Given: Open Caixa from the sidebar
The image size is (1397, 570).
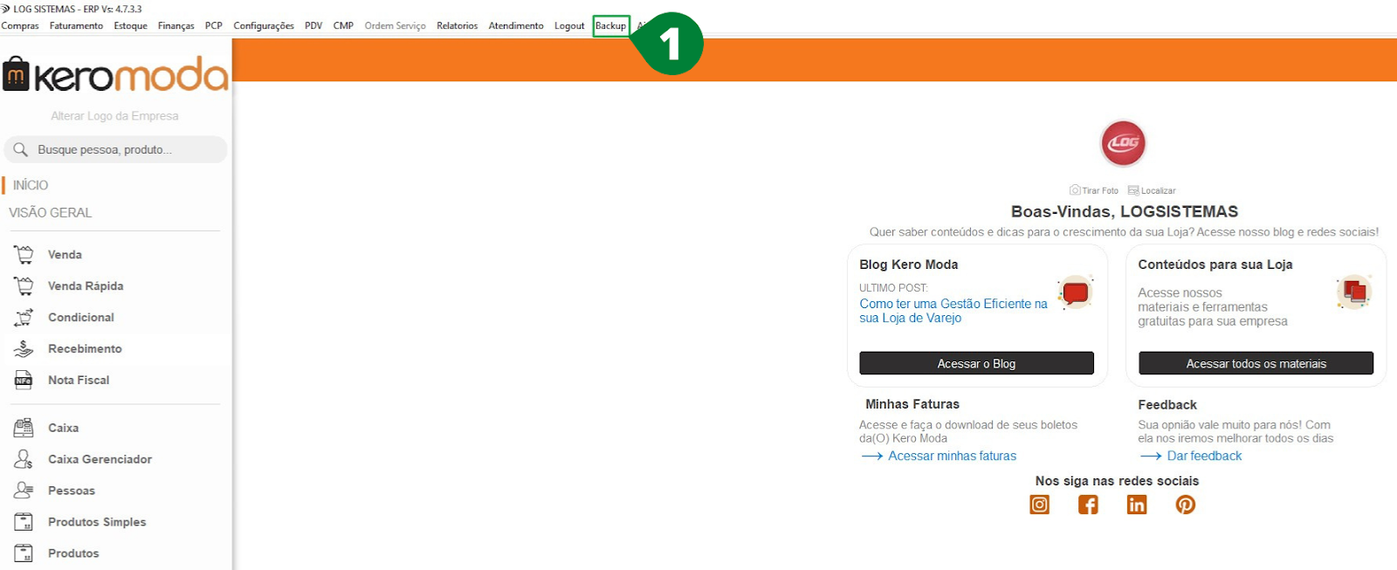Looking at the screenshot, I should (63, 429).
